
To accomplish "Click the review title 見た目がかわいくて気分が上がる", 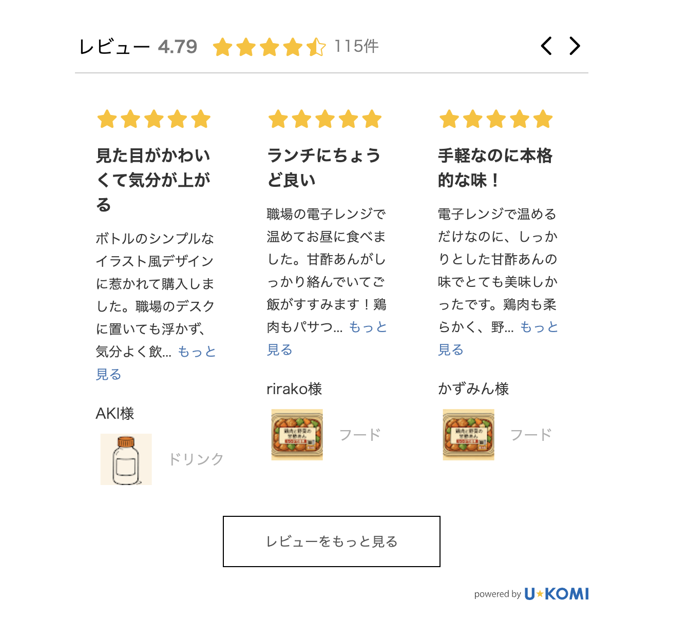I will (153, 180).
